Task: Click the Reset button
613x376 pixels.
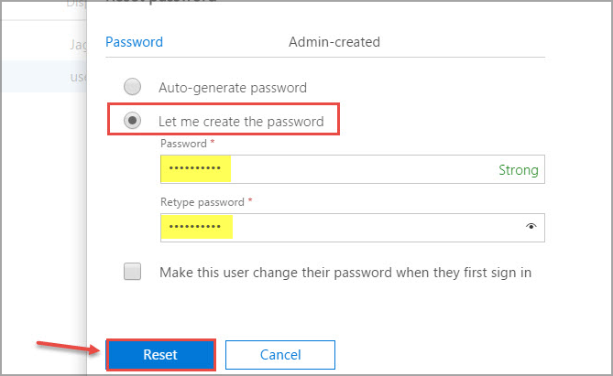Action: pos(160,355)
